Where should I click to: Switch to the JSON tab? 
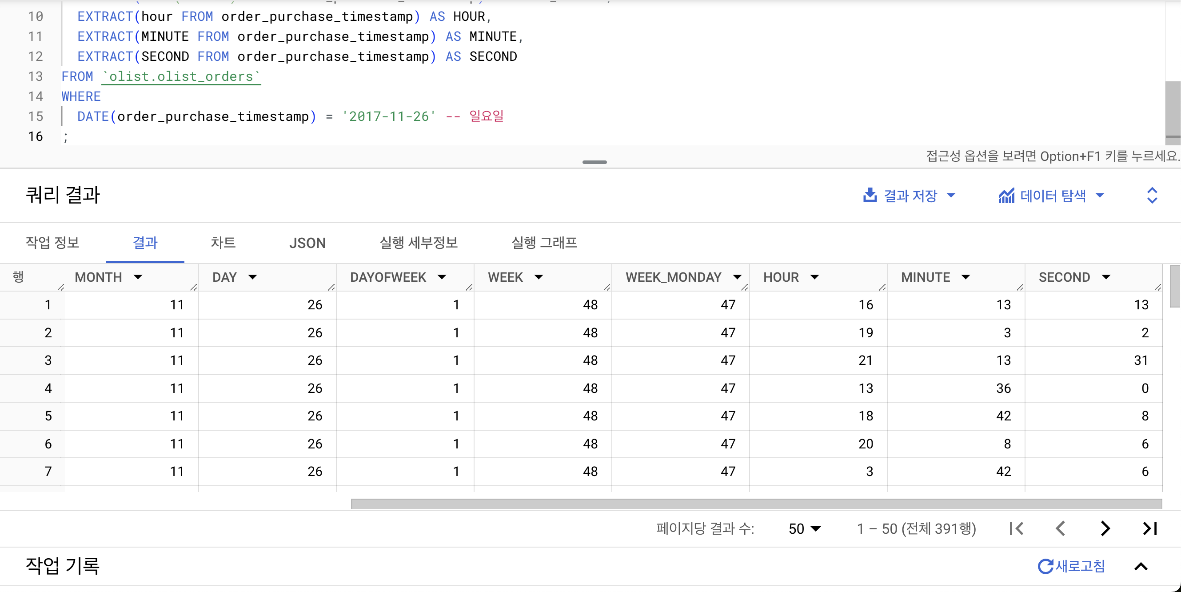pos(307,243)
